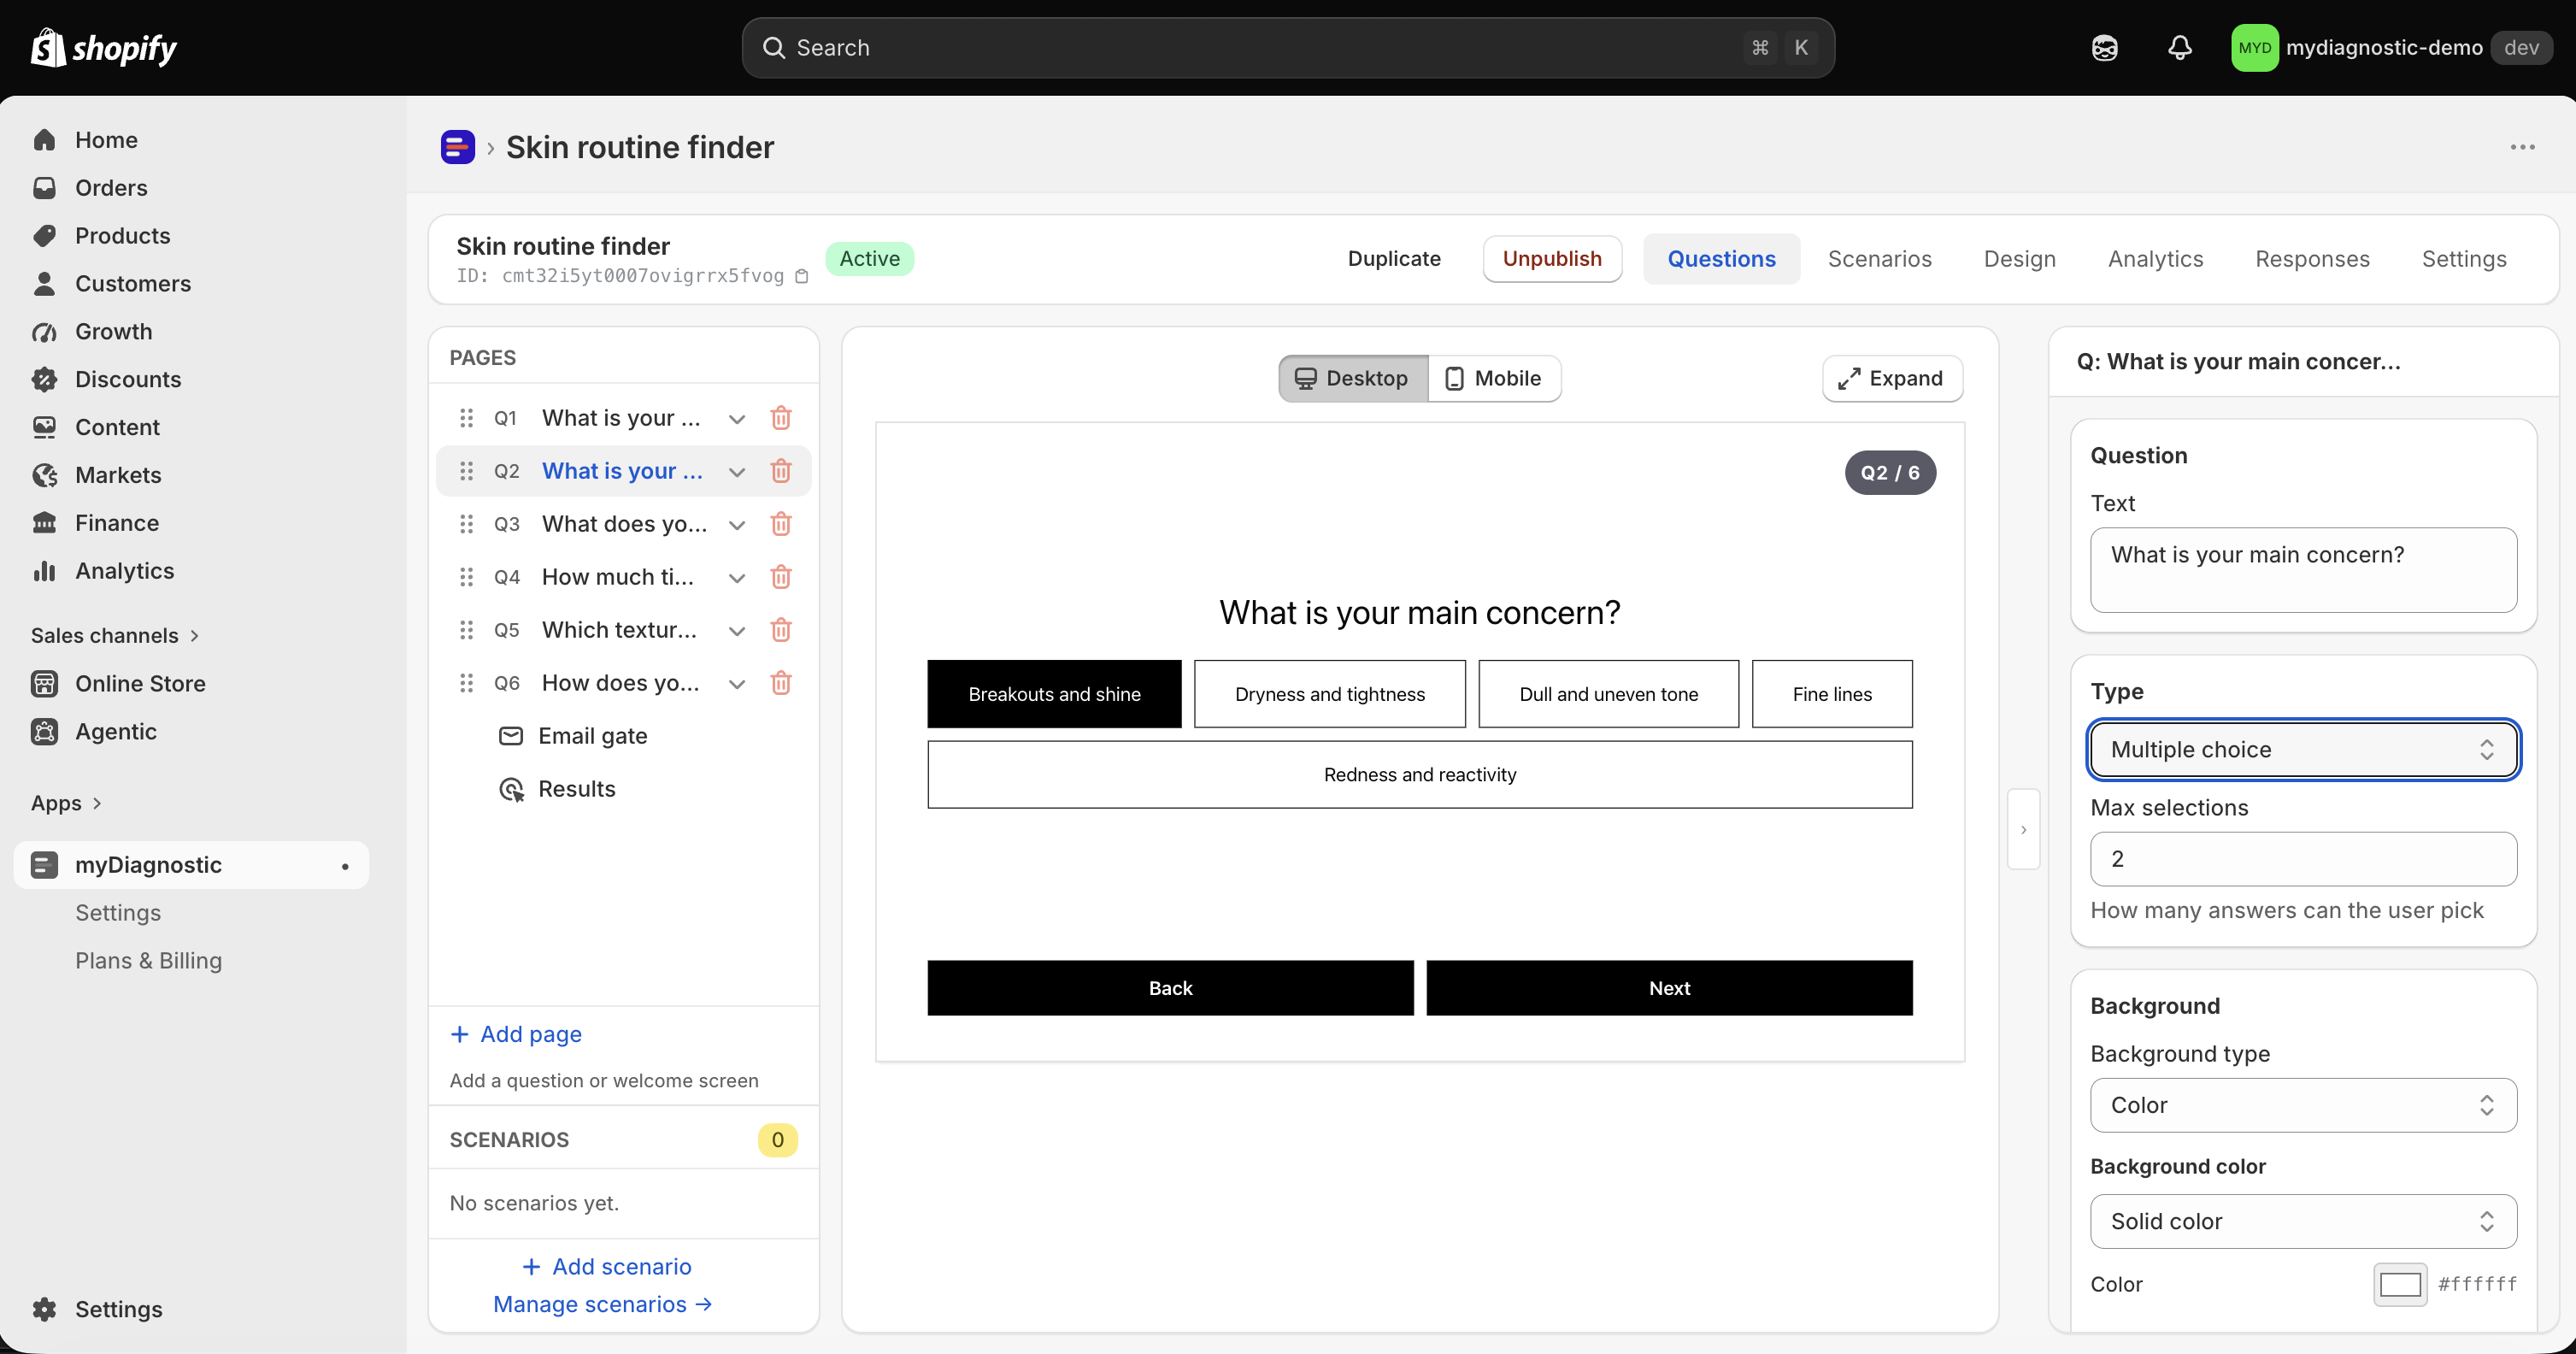
Task: Open Markets in the sidebar
Action: click(118, 475)
